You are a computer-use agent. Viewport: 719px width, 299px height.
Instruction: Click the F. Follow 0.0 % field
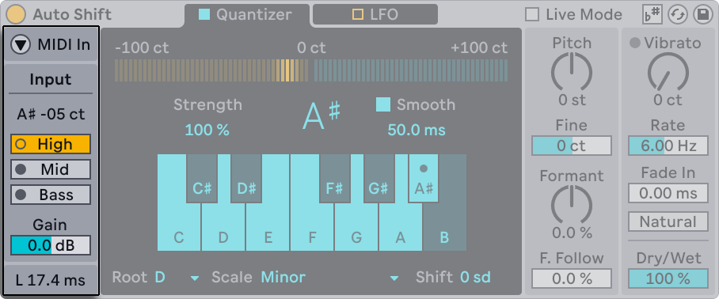tap(572, 278)
